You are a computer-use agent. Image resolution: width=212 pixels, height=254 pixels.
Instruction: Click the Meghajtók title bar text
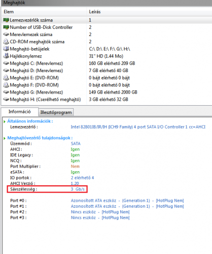click(14, 3)
